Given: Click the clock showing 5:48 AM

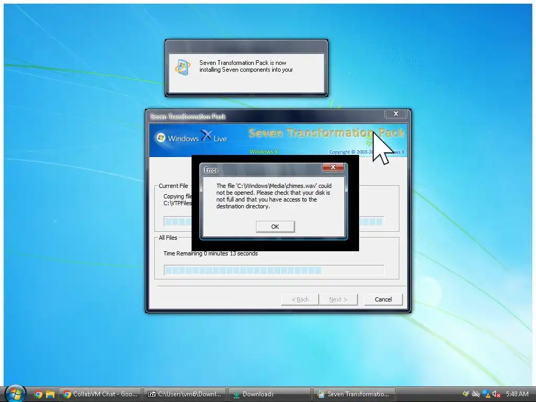Looking at the screenshot, I should pos(517,394).
